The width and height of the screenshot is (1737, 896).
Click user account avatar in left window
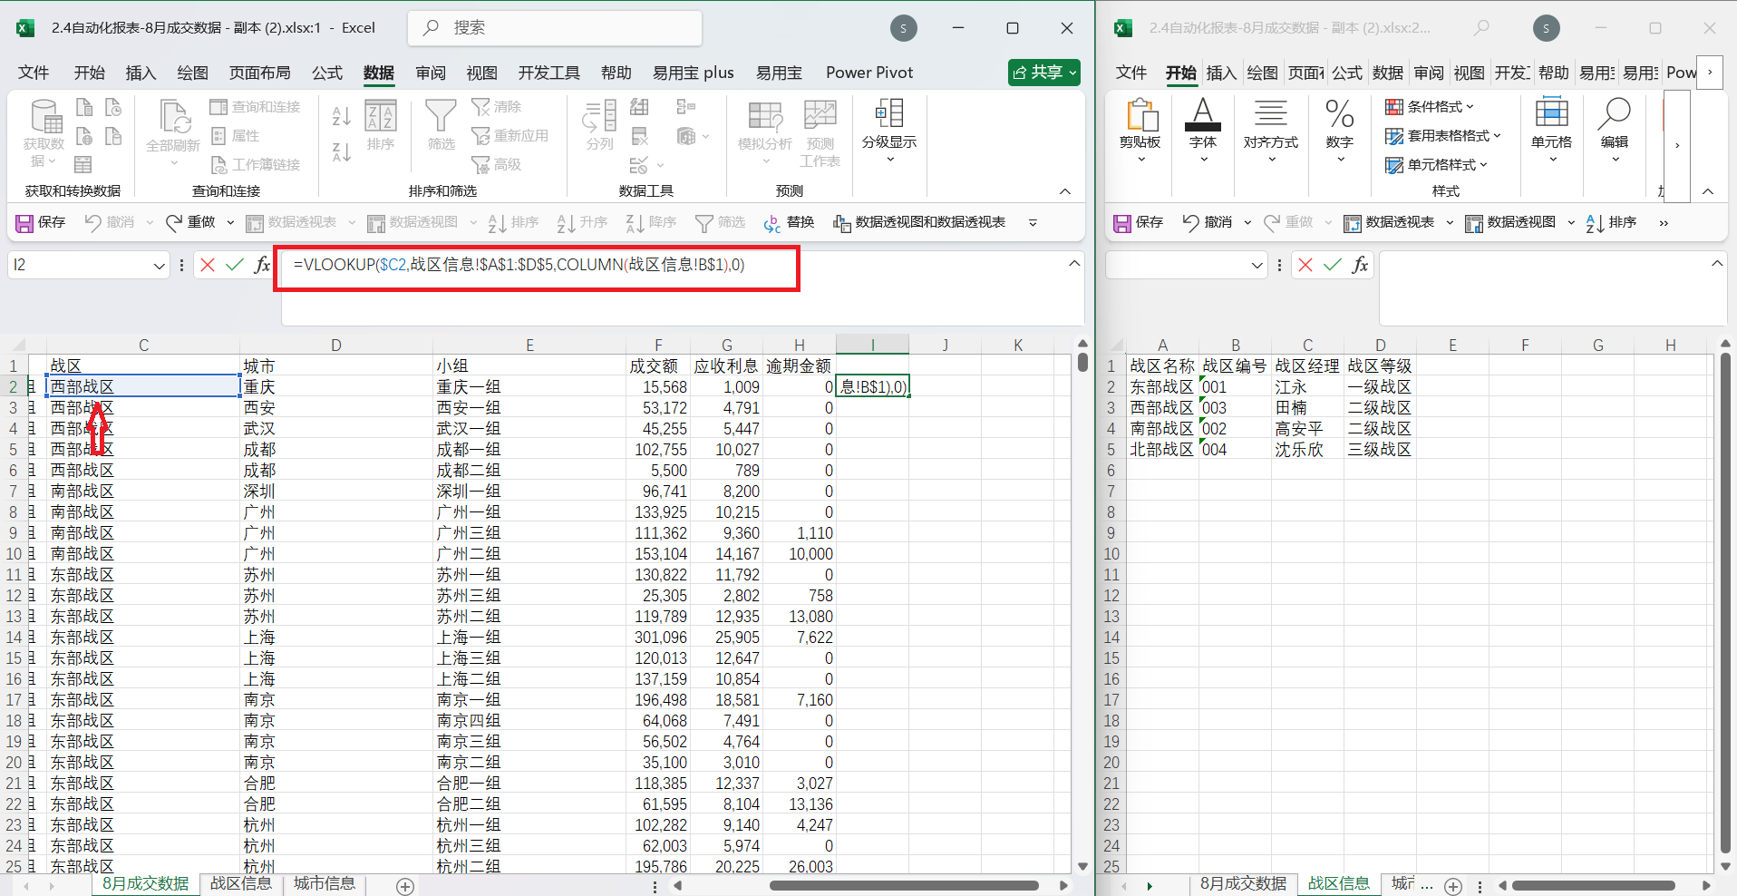click(903, 28)
